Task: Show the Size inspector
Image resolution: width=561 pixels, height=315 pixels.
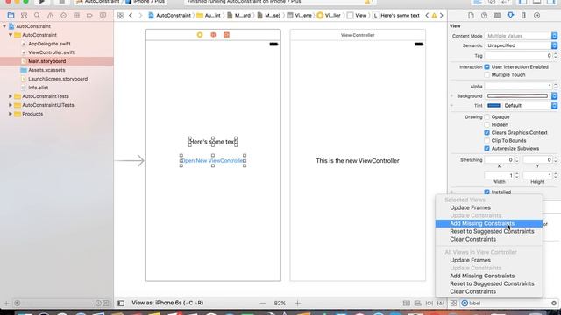Action: point(523,16)
